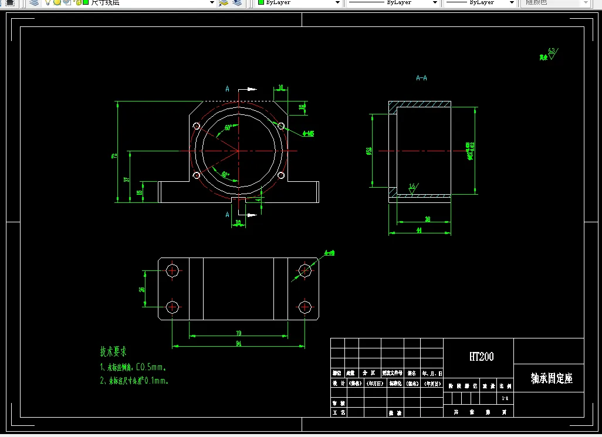
Task: Select the 比例 cell in title block
Action: 506,386
